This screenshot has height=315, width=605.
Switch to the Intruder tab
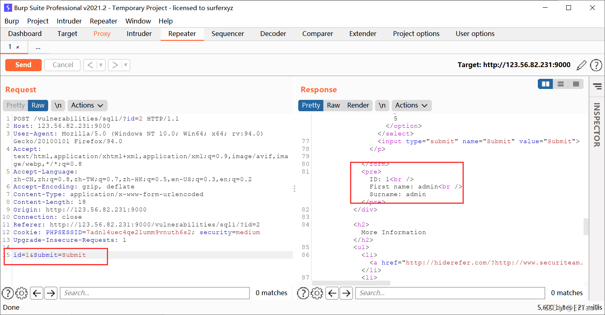pos(139,34)
